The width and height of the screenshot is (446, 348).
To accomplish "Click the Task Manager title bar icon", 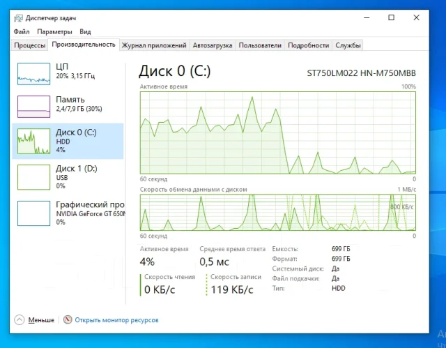I will click(19, 18).
